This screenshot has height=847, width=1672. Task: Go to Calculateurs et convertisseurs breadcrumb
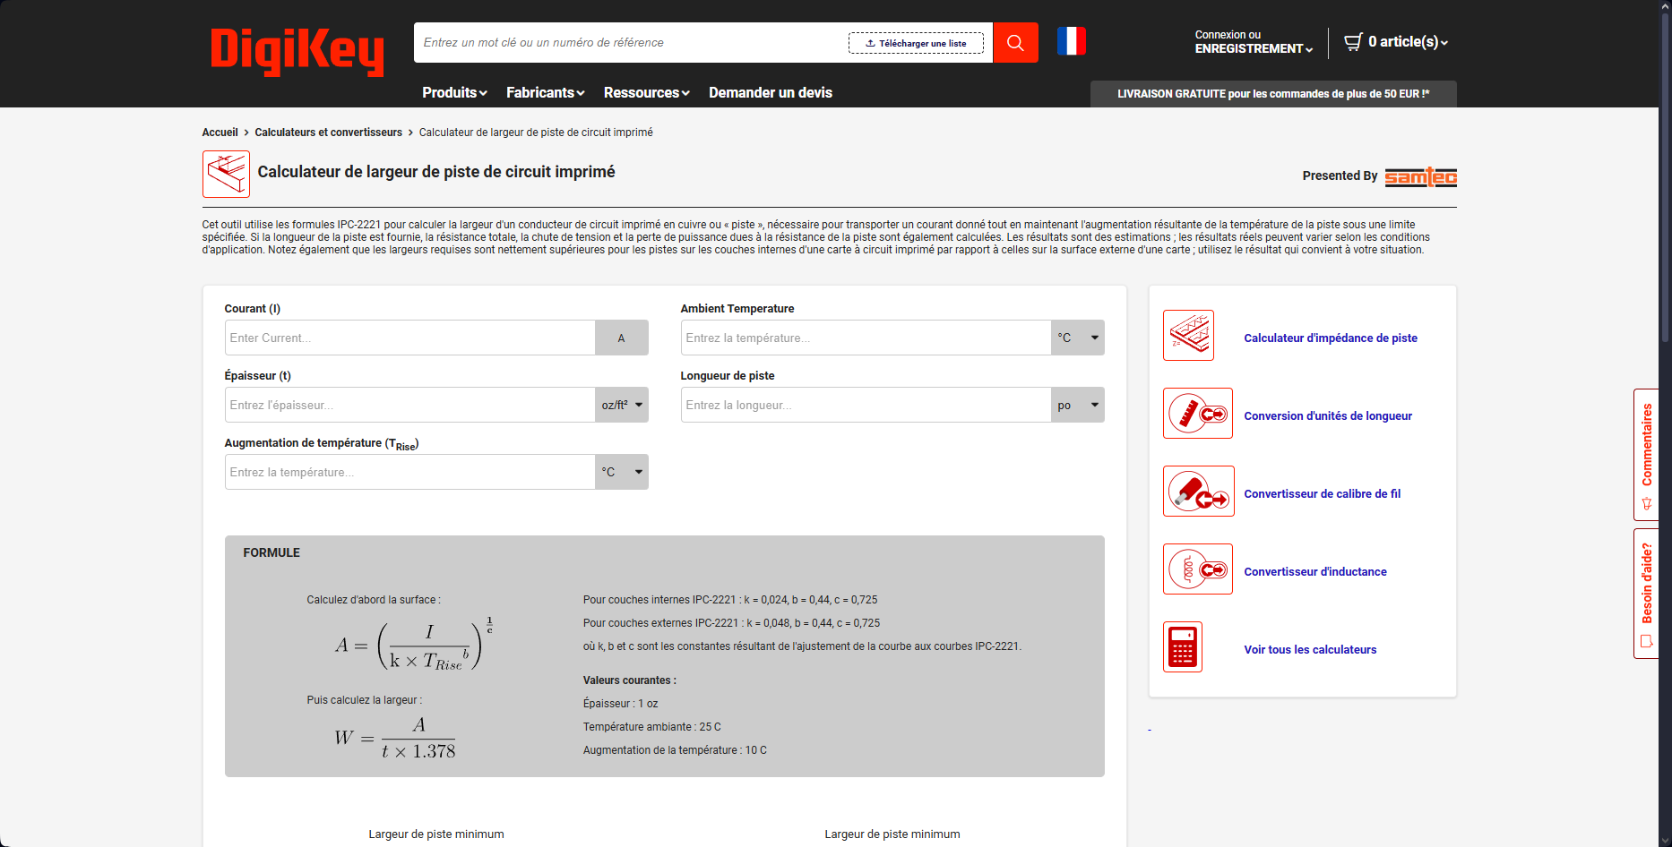pyautogui.click(x=328, y=133)
